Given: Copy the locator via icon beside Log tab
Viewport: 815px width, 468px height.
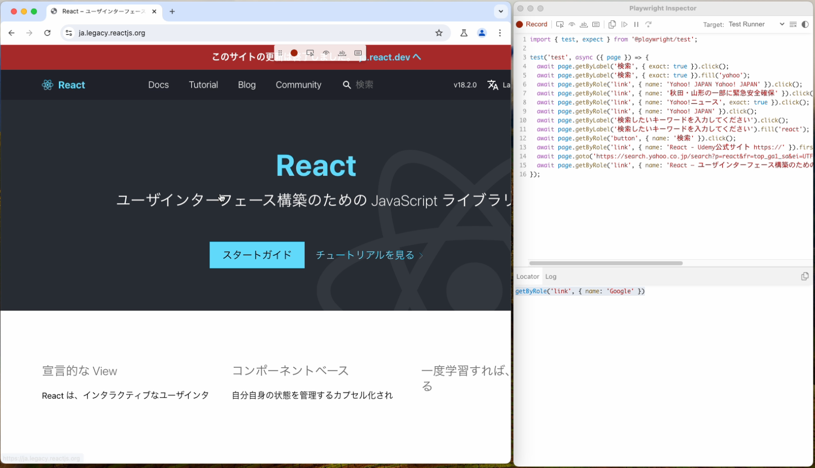Looking at the screenshot, I should 805,276.
